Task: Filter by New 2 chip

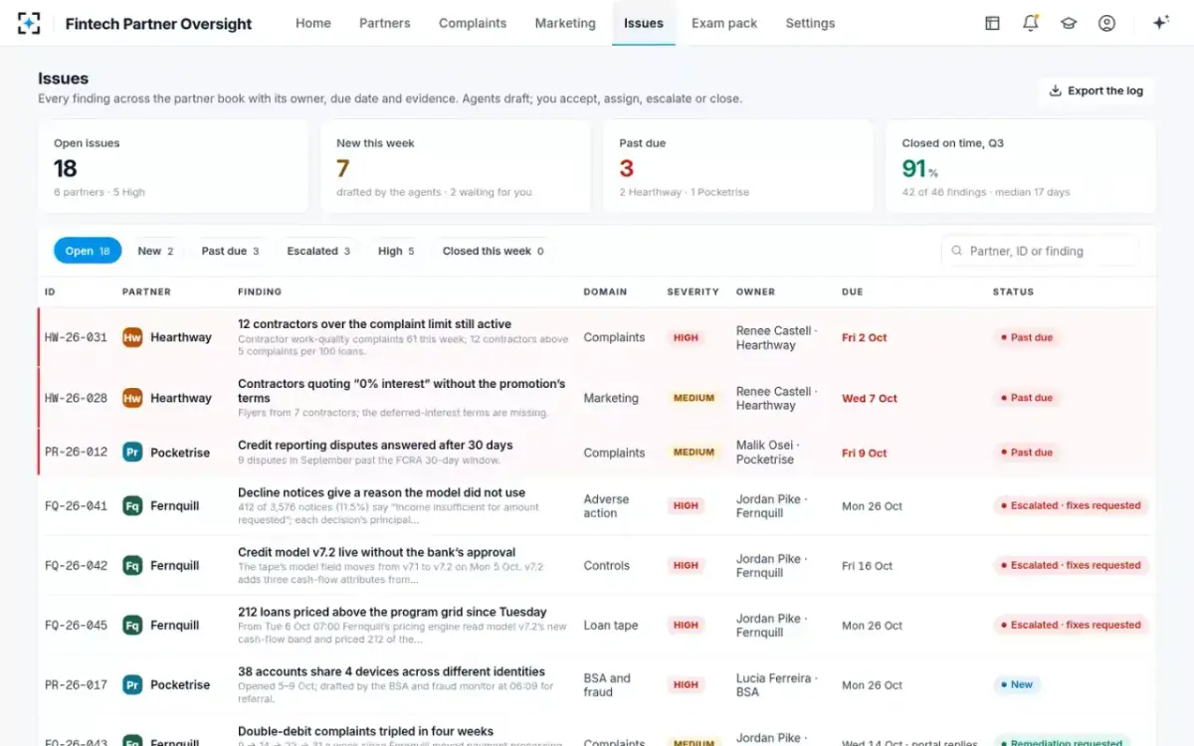Action: [155, 251]
